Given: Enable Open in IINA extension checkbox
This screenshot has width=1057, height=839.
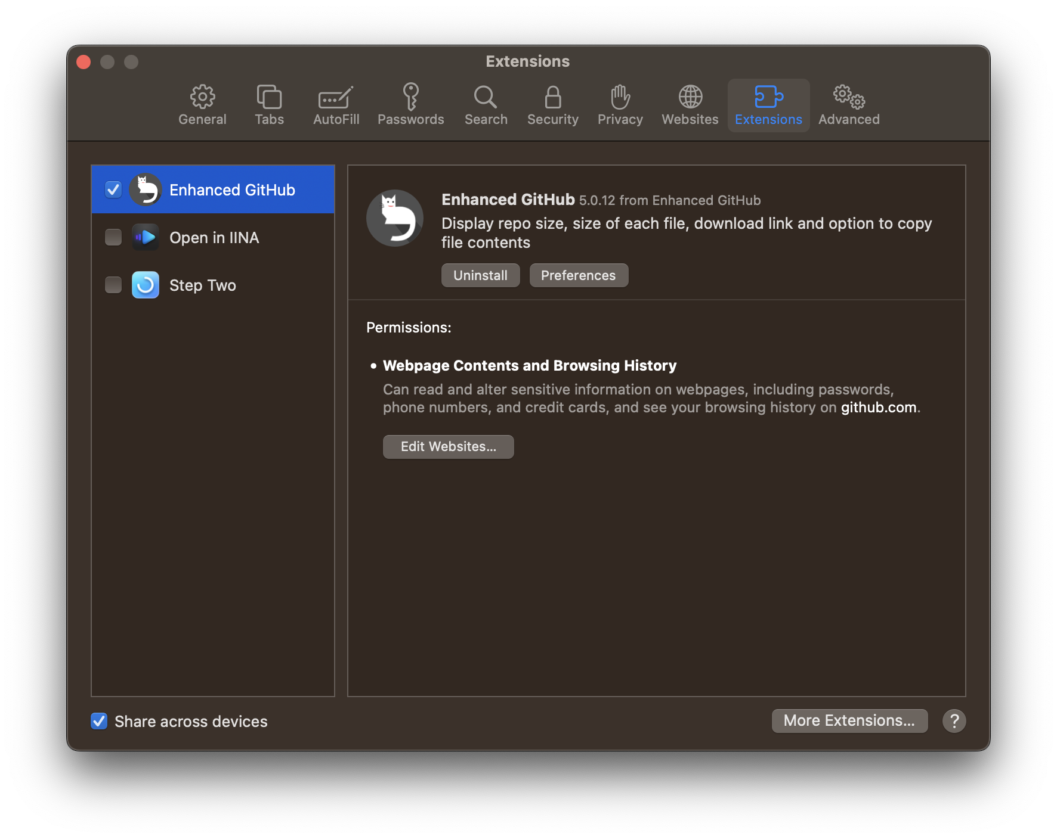Looking at the screenshot, I should [x=113, y=237].
